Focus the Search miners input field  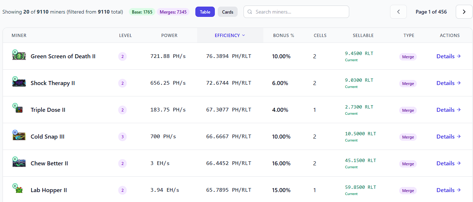click(296, 12)
